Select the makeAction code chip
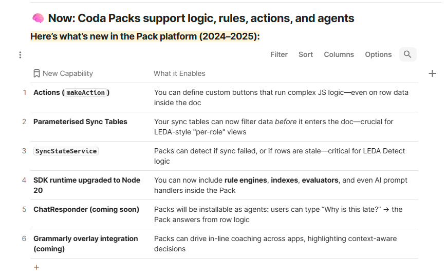This screenshot has width=446, height=278. pos(86,92)
